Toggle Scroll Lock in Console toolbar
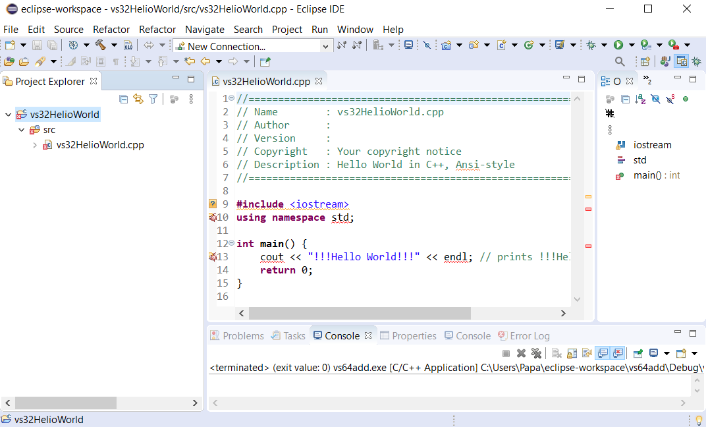Screen dimensions: 706x427 click(572, 353)
